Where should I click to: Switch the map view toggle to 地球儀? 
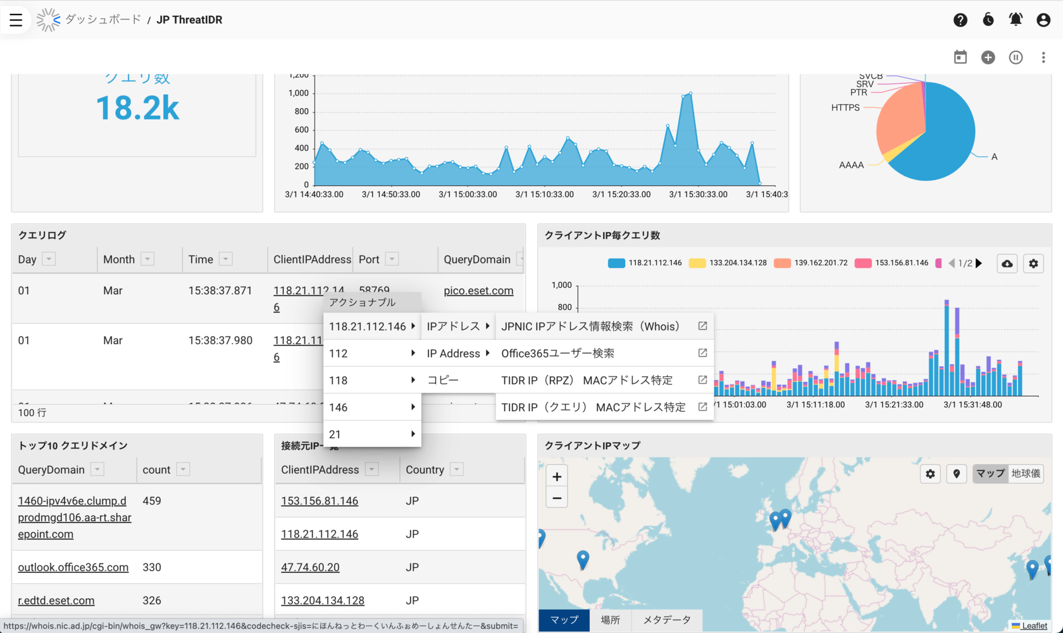pos(1026,474)
